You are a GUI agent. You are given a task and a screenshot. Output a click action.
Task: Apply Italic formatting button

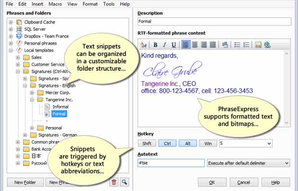click(x=164, y=45)
